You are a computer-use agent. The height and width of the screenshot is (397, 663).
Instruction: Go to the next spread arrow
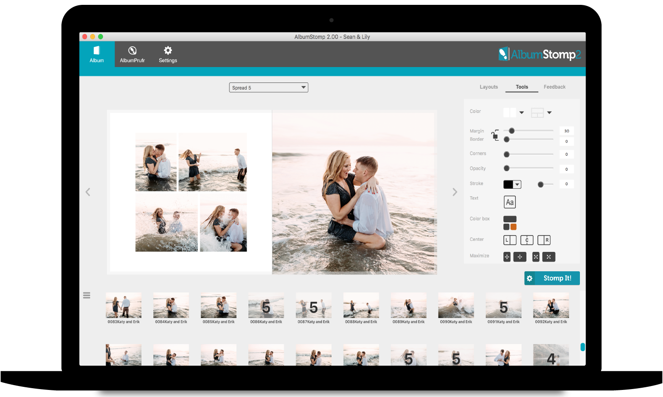pyautogui.click(x=454, y=192)
